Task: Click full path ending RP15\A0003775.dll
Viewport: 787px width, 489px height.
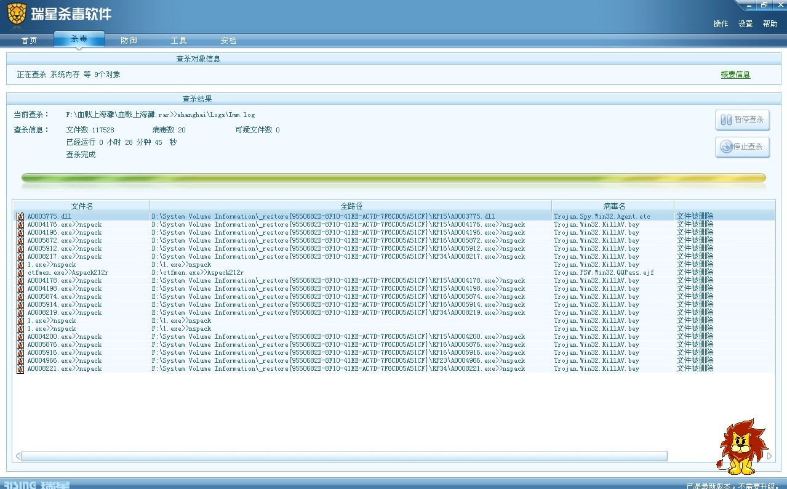Action: tap(323, 217)
